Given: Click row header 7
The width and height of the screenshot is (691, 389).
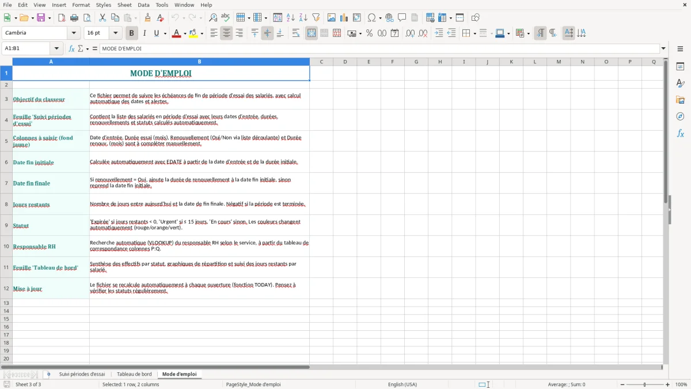Looking at the screenshot, I should pyautogui.click(x=6, y=183).
